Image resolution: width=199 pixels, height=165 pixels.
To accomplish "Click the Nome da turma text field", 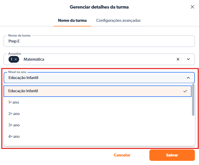I will 99,41.
